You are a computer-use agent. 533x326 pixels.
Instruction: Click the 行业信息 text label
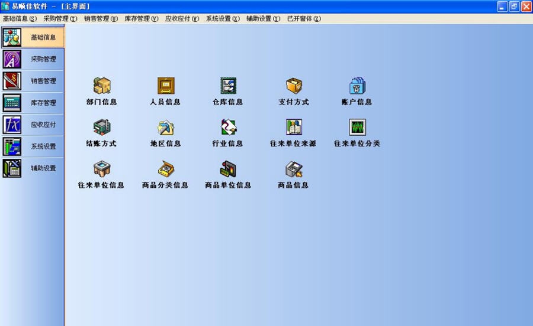coord(228,144)
